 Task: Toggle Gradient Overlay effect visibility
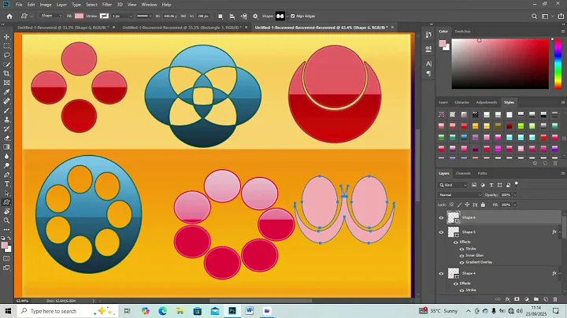(x=461, y=262)
